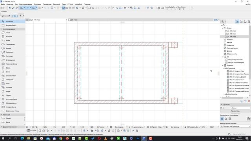Select the Door (Дверь) tool

pyautogui.click(x=8, y=68)
